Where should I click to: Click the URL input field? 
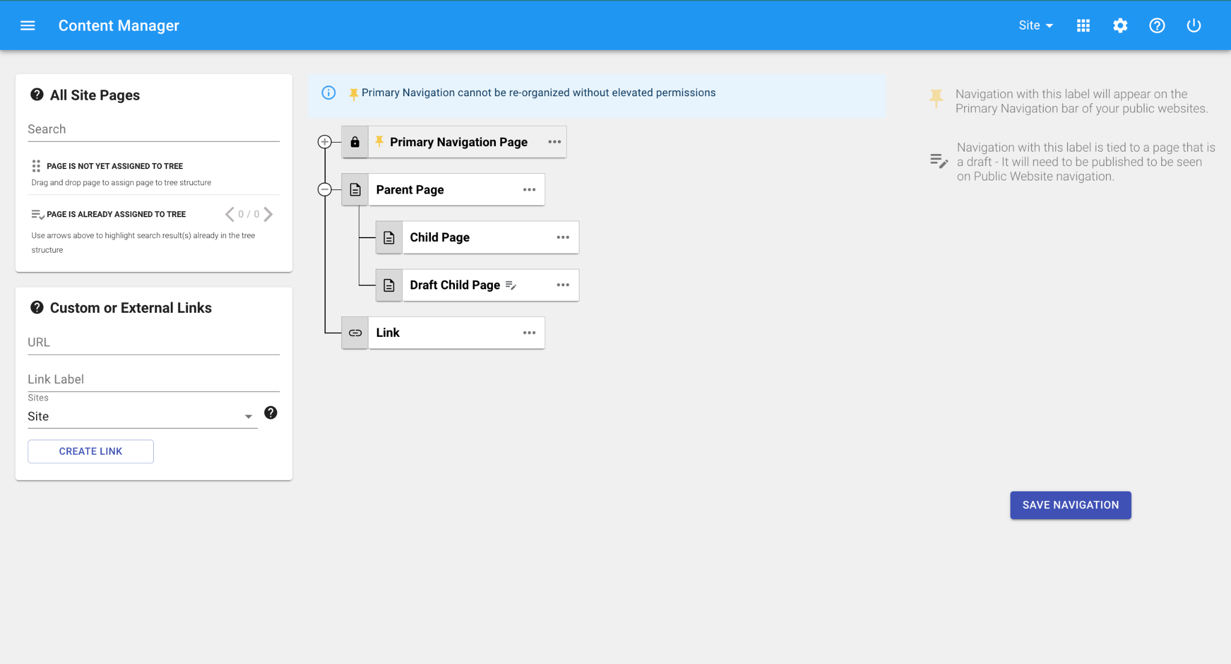pyautogui.click(x=153, y=342)
